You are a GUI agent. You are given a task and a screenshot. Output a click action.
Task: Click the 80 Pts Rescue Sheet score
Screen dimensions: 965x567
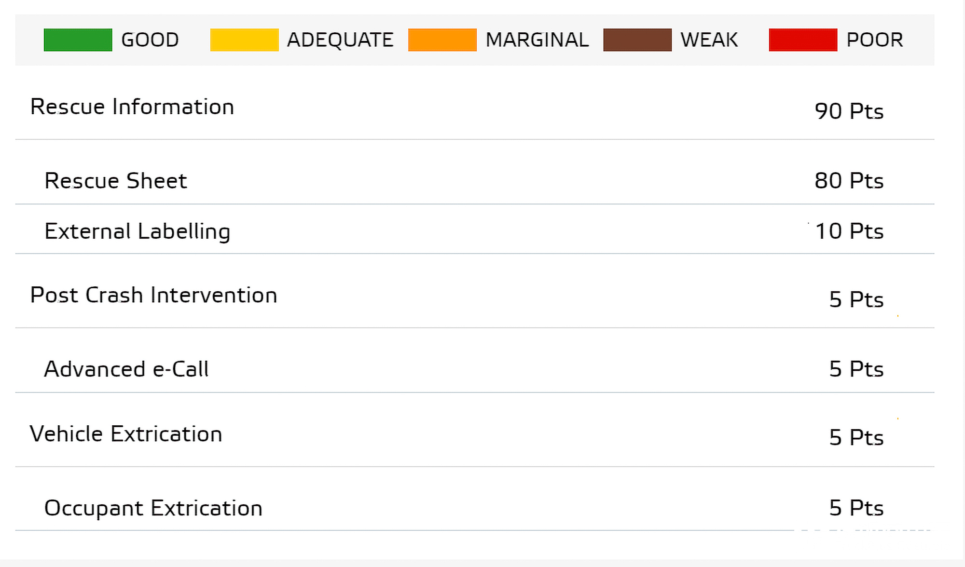849,181
